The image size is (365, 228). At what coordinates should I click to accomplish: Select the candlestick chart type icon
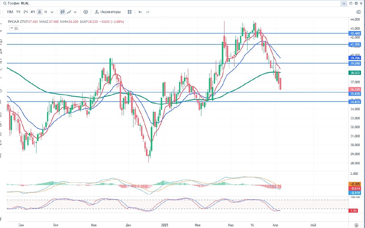tap(62, 12)
